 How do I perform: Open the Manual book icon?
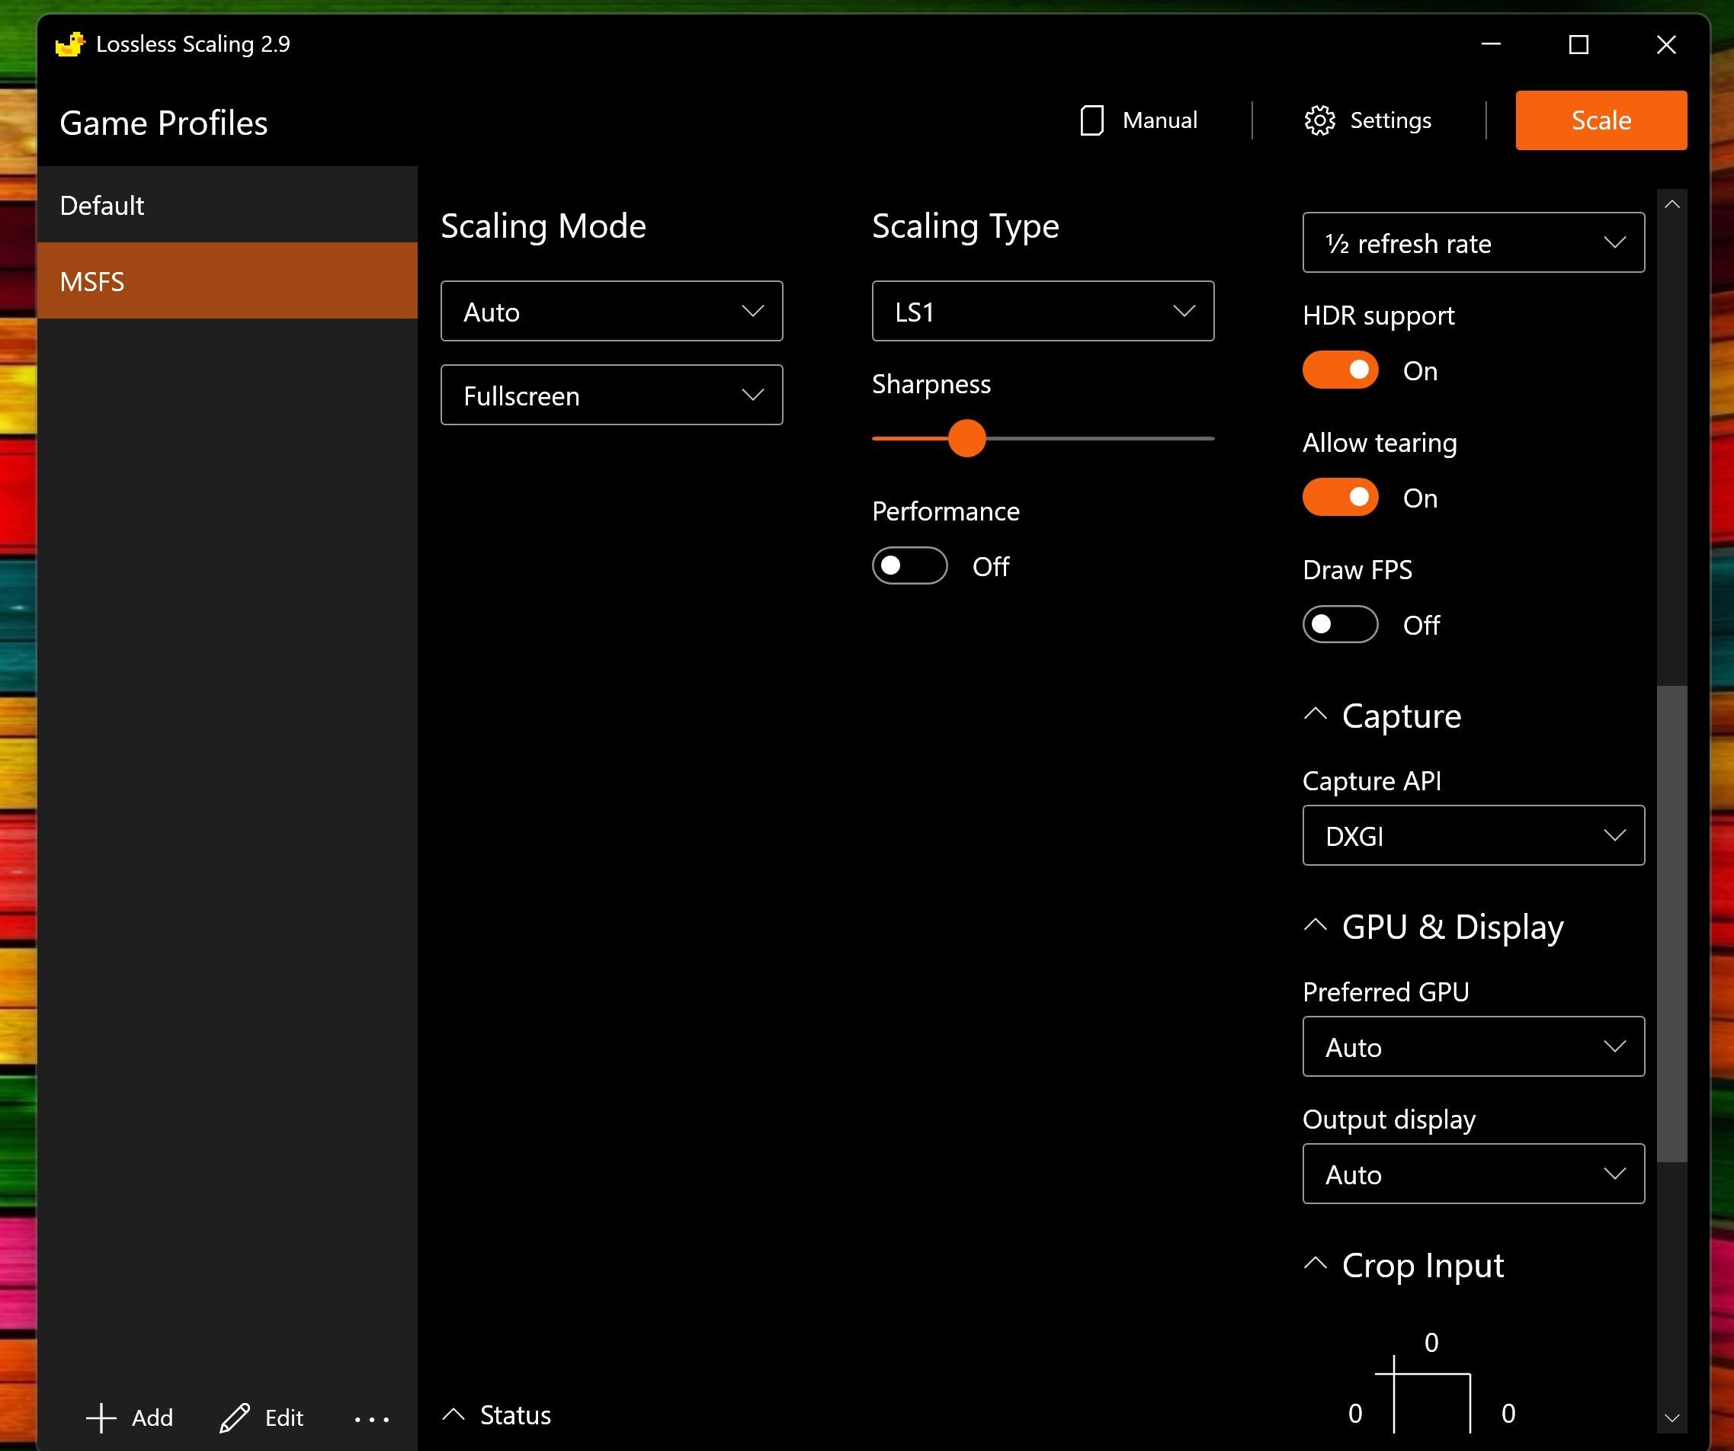click(1091, 120)
